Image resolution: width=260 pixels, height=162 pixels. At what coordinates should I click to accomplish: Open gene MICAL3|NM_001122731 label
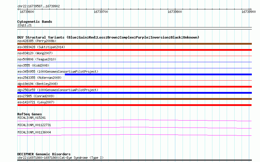coord(34,125)
